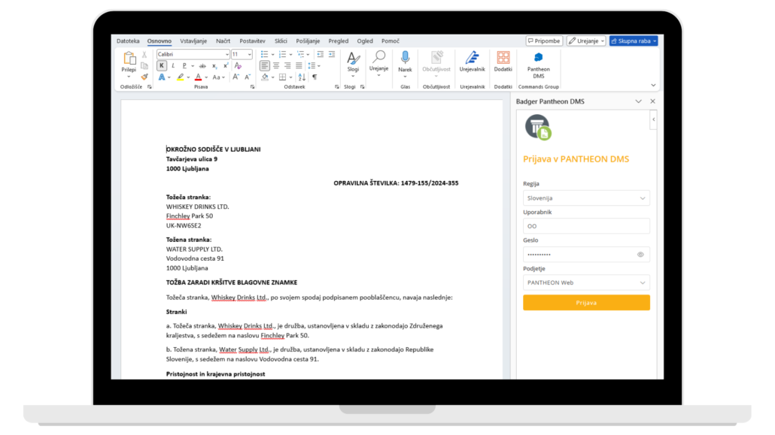Apply yellow text highlight color
This screenshot has height=435, width=775.
181,77
